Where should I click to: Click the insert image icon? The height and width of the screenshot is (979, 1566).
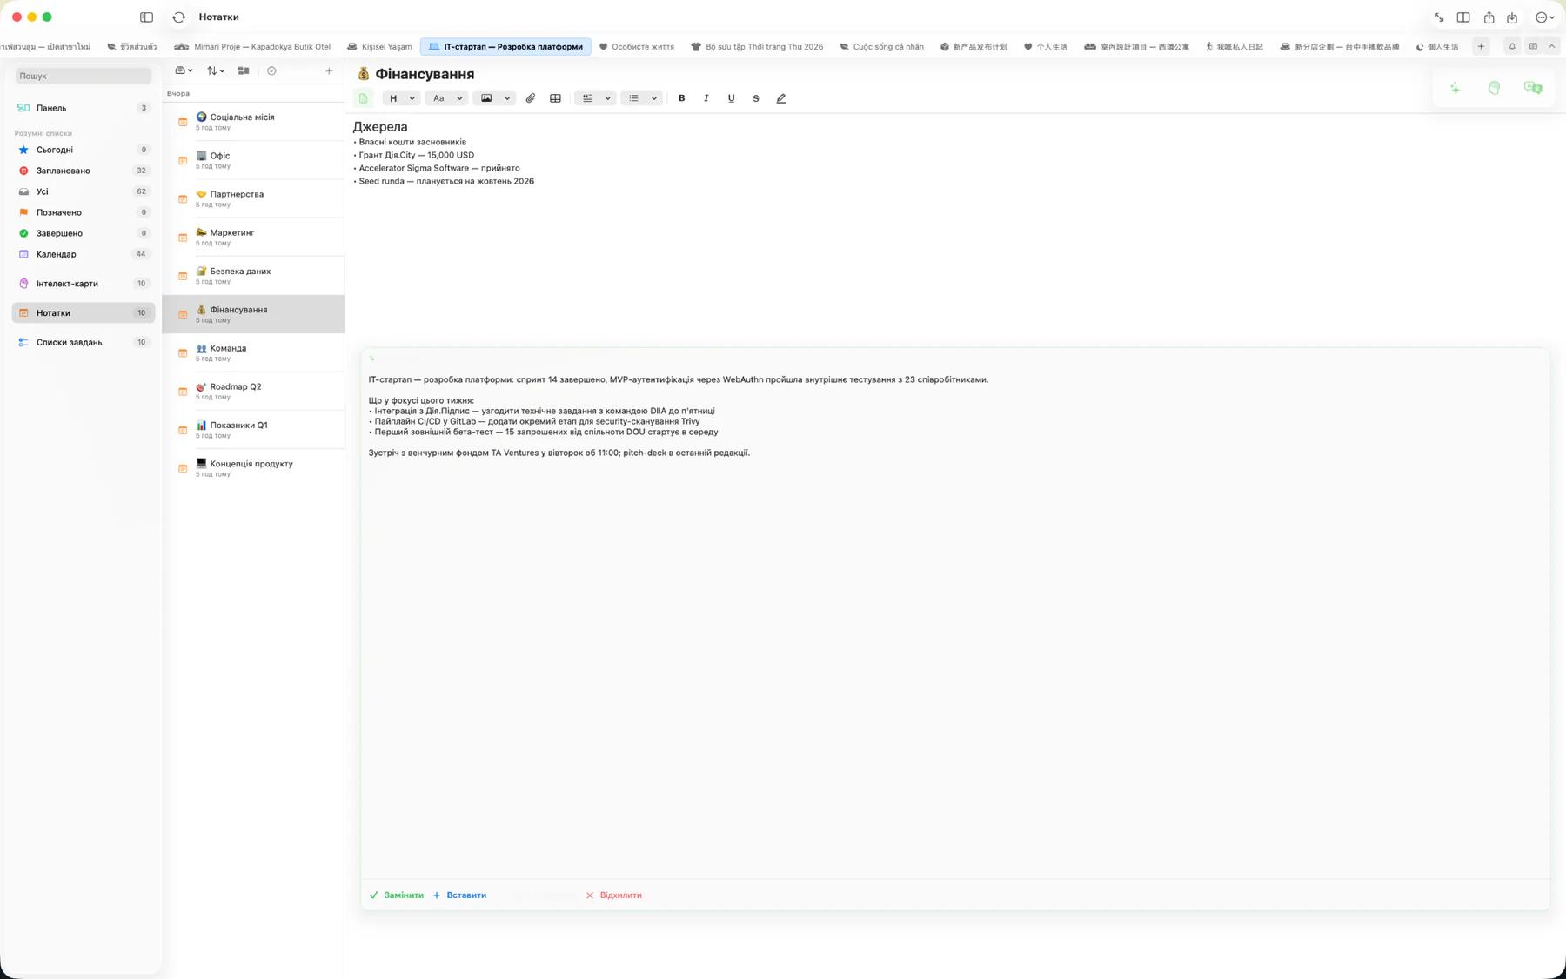486,98
